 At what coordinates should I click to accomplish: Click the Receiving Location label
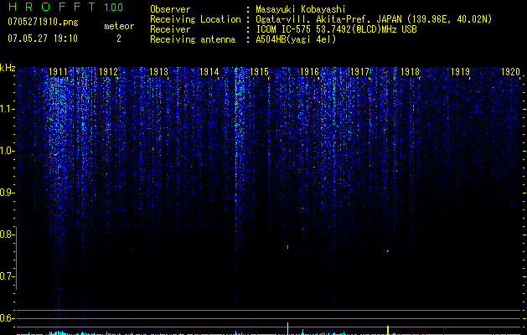[195, 19]
